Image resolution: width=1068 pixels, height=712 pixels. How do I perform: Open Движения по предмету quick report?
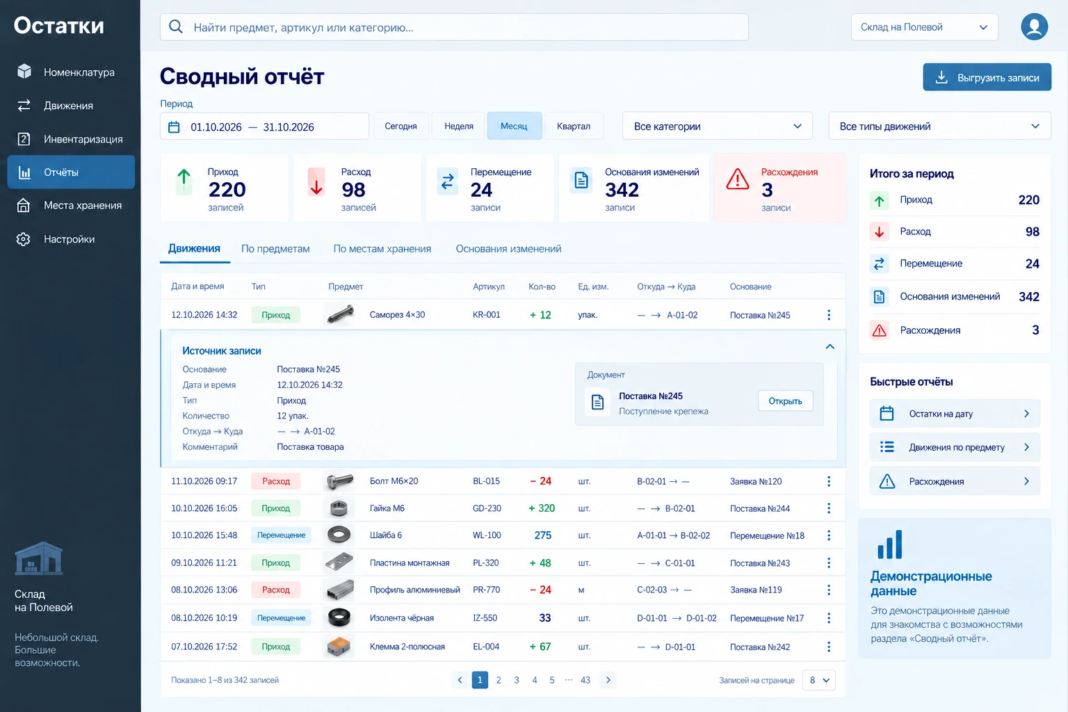pos(955,447)
